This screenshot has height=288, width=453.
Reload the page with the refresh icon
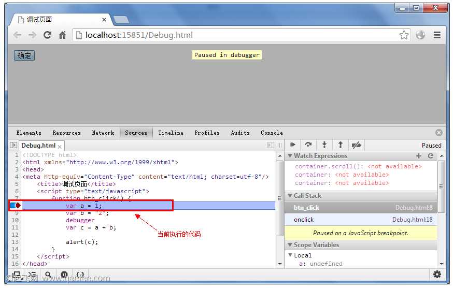(x=47, y=35)
